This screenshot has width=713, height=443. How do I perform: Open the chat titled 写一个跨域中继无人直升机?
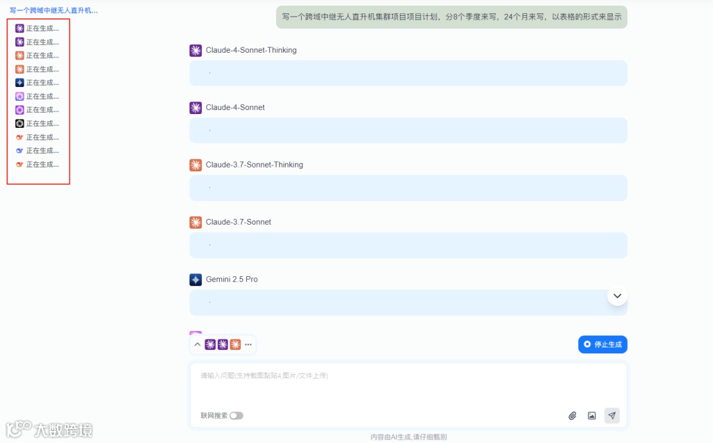coord(53,10)
